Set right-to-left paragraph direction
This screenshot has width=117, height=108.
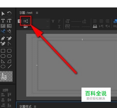point(107,26)
